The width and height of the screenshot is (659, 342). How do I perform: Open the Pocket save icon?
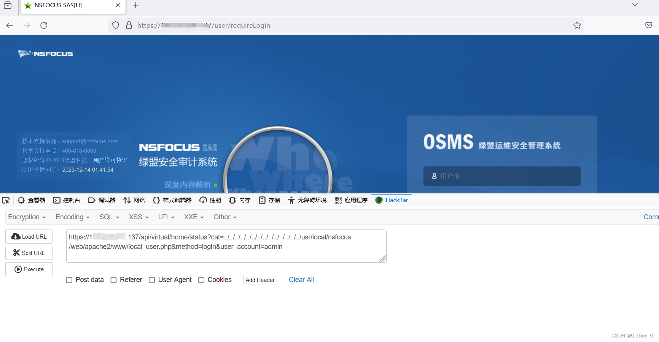click(649, 25)
